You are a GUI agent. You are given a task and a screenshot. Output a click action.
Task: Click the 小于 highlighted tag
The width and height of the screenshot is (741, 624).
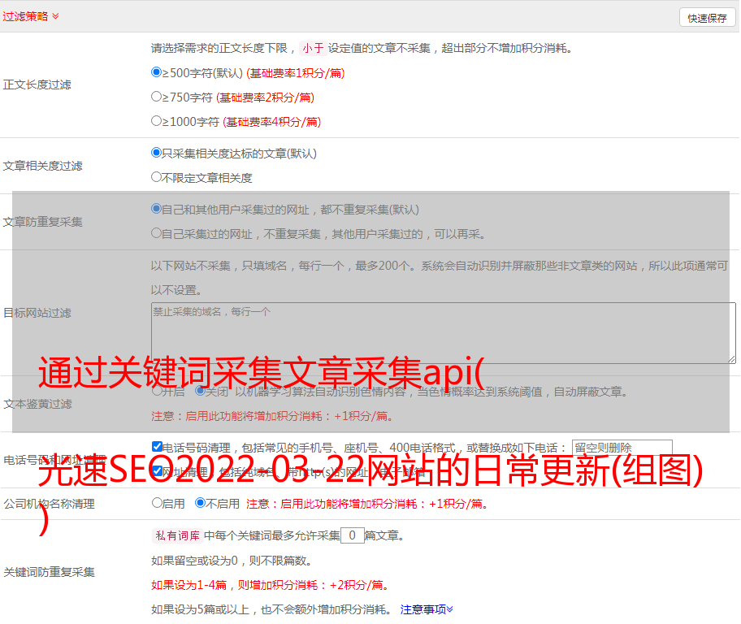313,48
